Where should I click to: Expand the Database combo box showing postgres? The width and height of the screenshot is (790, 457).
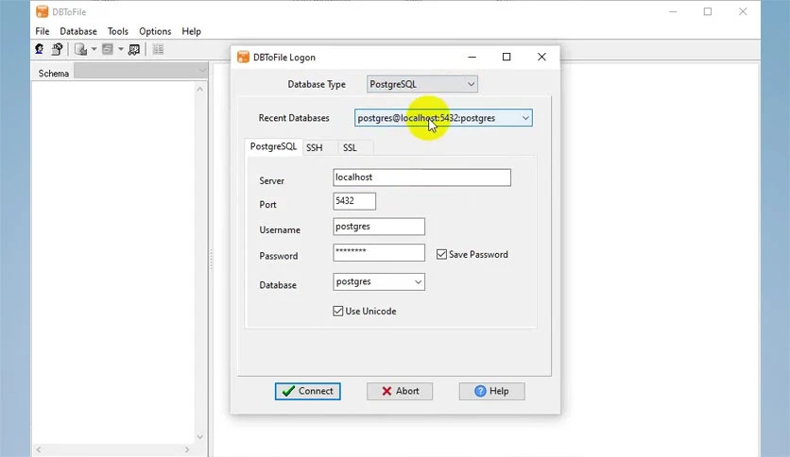click(418, 282)
